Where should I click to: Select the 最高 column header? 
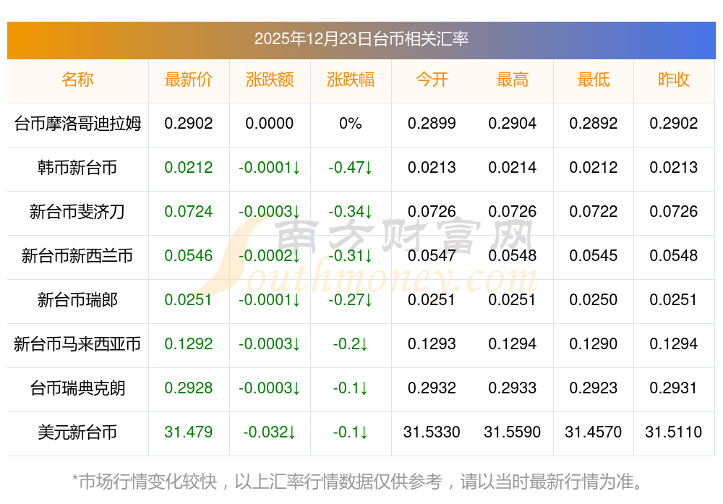513,80
